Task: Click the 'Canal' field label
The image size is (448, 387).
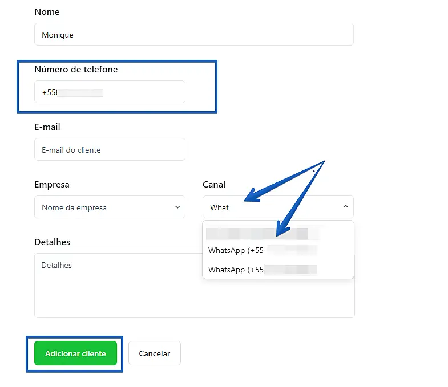Action: click(x=214, y=185)
